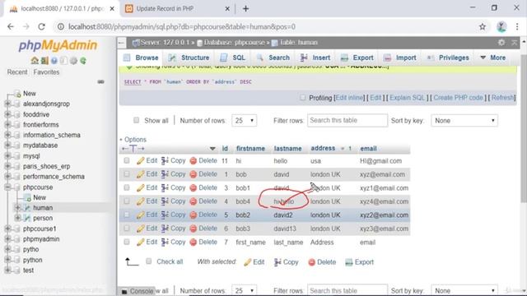
Task: Tick checkbox for row bob3
Action: 127,229
